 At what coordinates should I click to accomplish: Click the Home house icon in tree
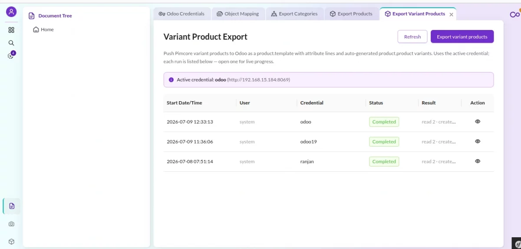coord(36,30)
